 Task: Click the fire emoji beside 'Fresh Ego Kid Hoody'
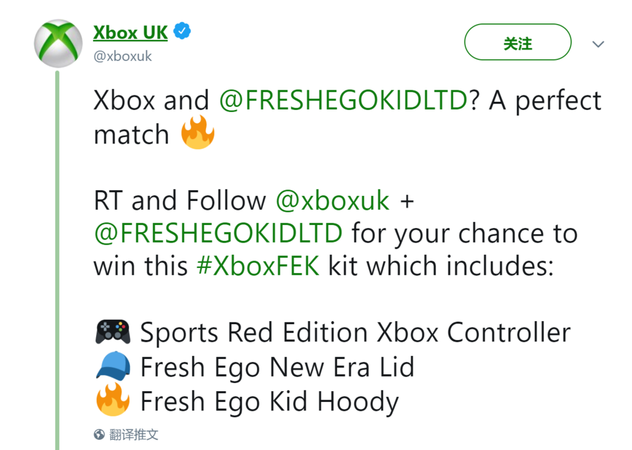tap(112, 401)
